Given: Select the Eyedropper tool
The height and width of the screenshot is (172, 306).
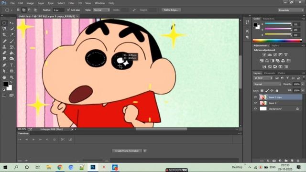Looking at the screenshot, I should pos(11,35).
